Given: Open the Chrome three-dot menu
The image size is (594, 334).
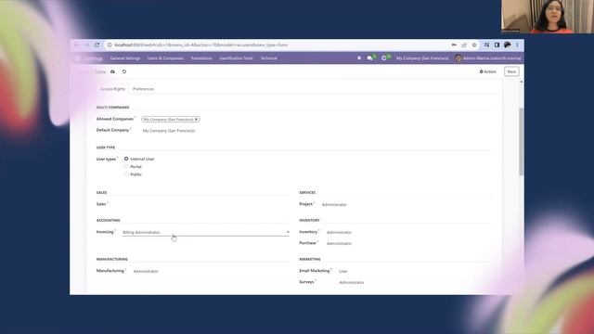Looking at the screenshot, I should pyautogui.click(x=517, y=45).
